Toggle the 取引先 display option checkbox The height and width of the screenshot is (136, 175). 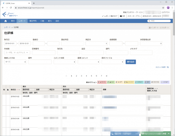(x=98, y=82)
